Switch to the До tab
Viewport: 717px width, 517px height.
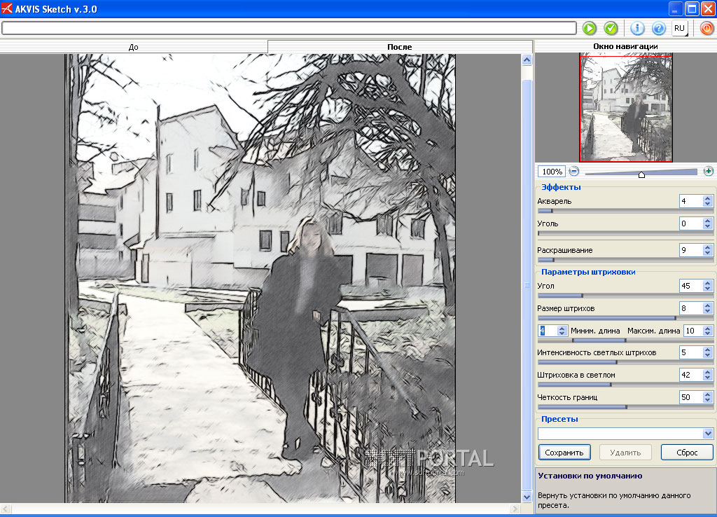[x=133, y=46]
